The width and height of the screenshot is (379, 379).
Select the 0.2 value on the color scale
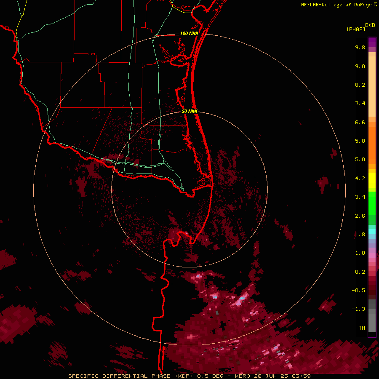tap(360, 272)
